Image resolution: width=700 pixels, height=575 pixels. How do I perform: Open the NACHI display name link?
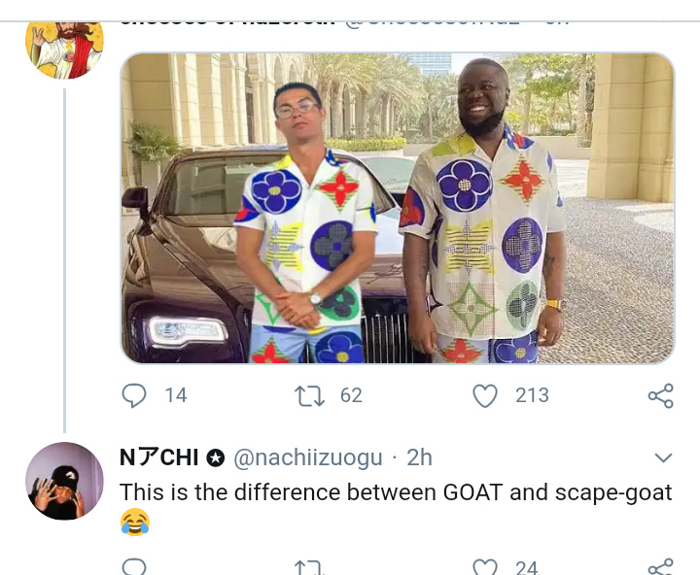click(x=160, y=457)
